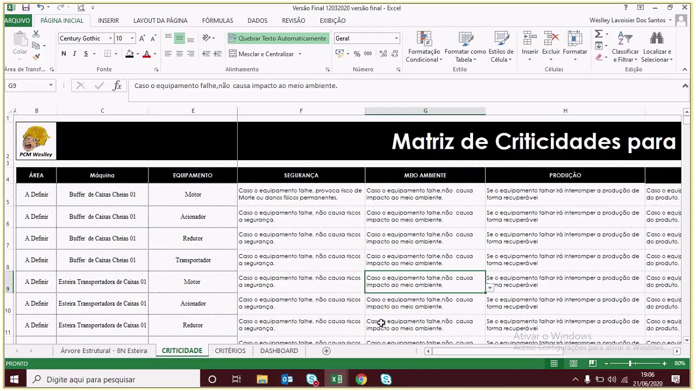Viewport: 696px width, 391px height.
Task: Toggle Itálico italic formatting
Action: (74, 54)
